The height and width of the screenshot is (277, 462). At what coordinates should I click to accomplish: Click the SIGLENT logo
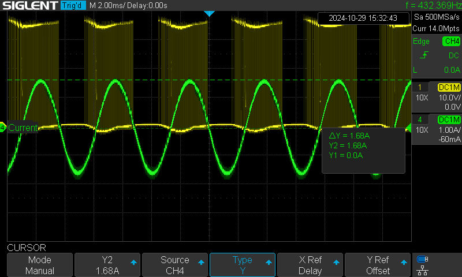[30, 5]
